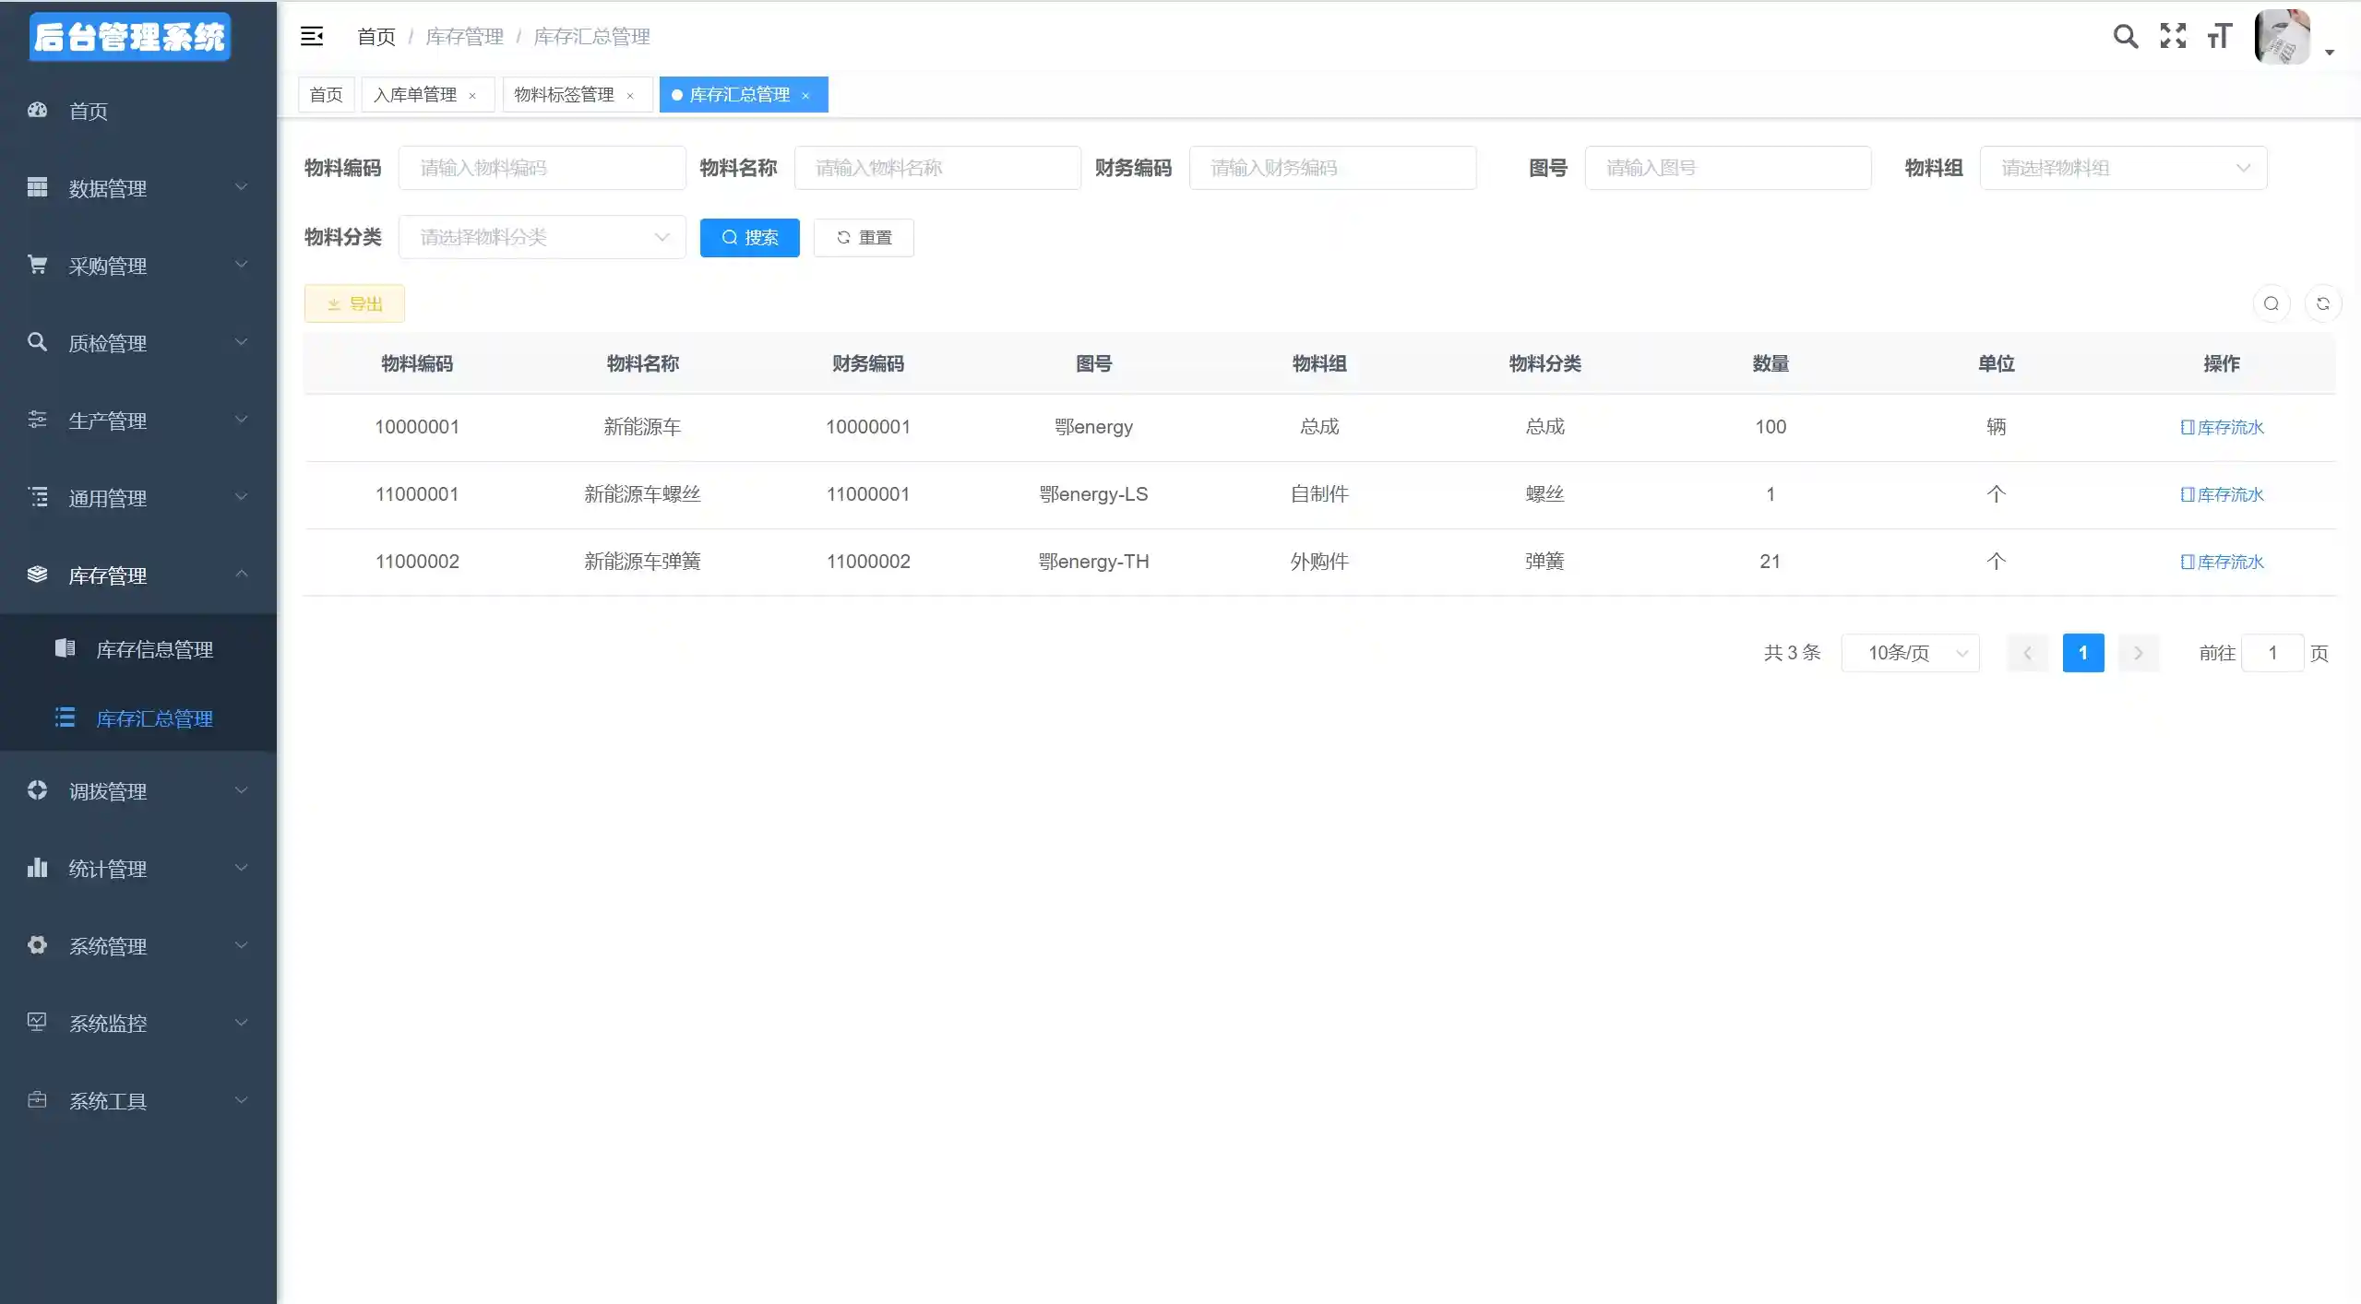Open the 物料组 dropdown selector
Viewport: 2361px width, 1304px height.
point(2122,168)
